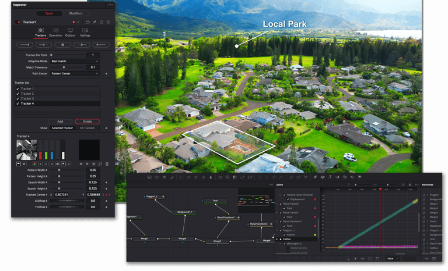The width and height of the screenshot is (448, 271).
Task: Pin the Tracker1 tool in Inspector
Action: coord(94,22)
